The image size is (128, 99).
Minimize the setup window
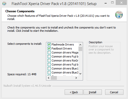(x=106, y=3)
